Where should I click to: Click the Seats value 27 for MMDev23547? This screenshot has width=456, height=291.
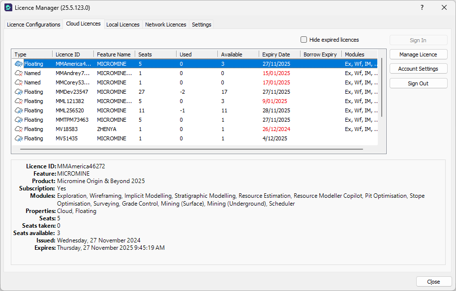pyautogui.click(x=142, y=92)
